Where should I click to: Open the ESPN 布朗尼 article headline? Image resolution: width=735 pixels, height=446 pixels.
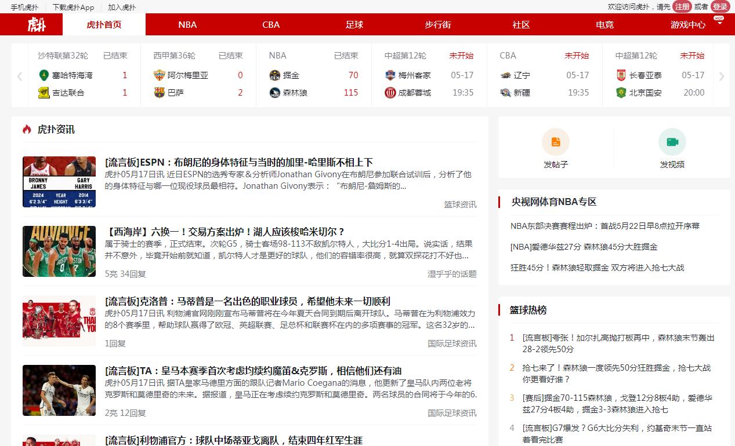(x=239, y=162)
